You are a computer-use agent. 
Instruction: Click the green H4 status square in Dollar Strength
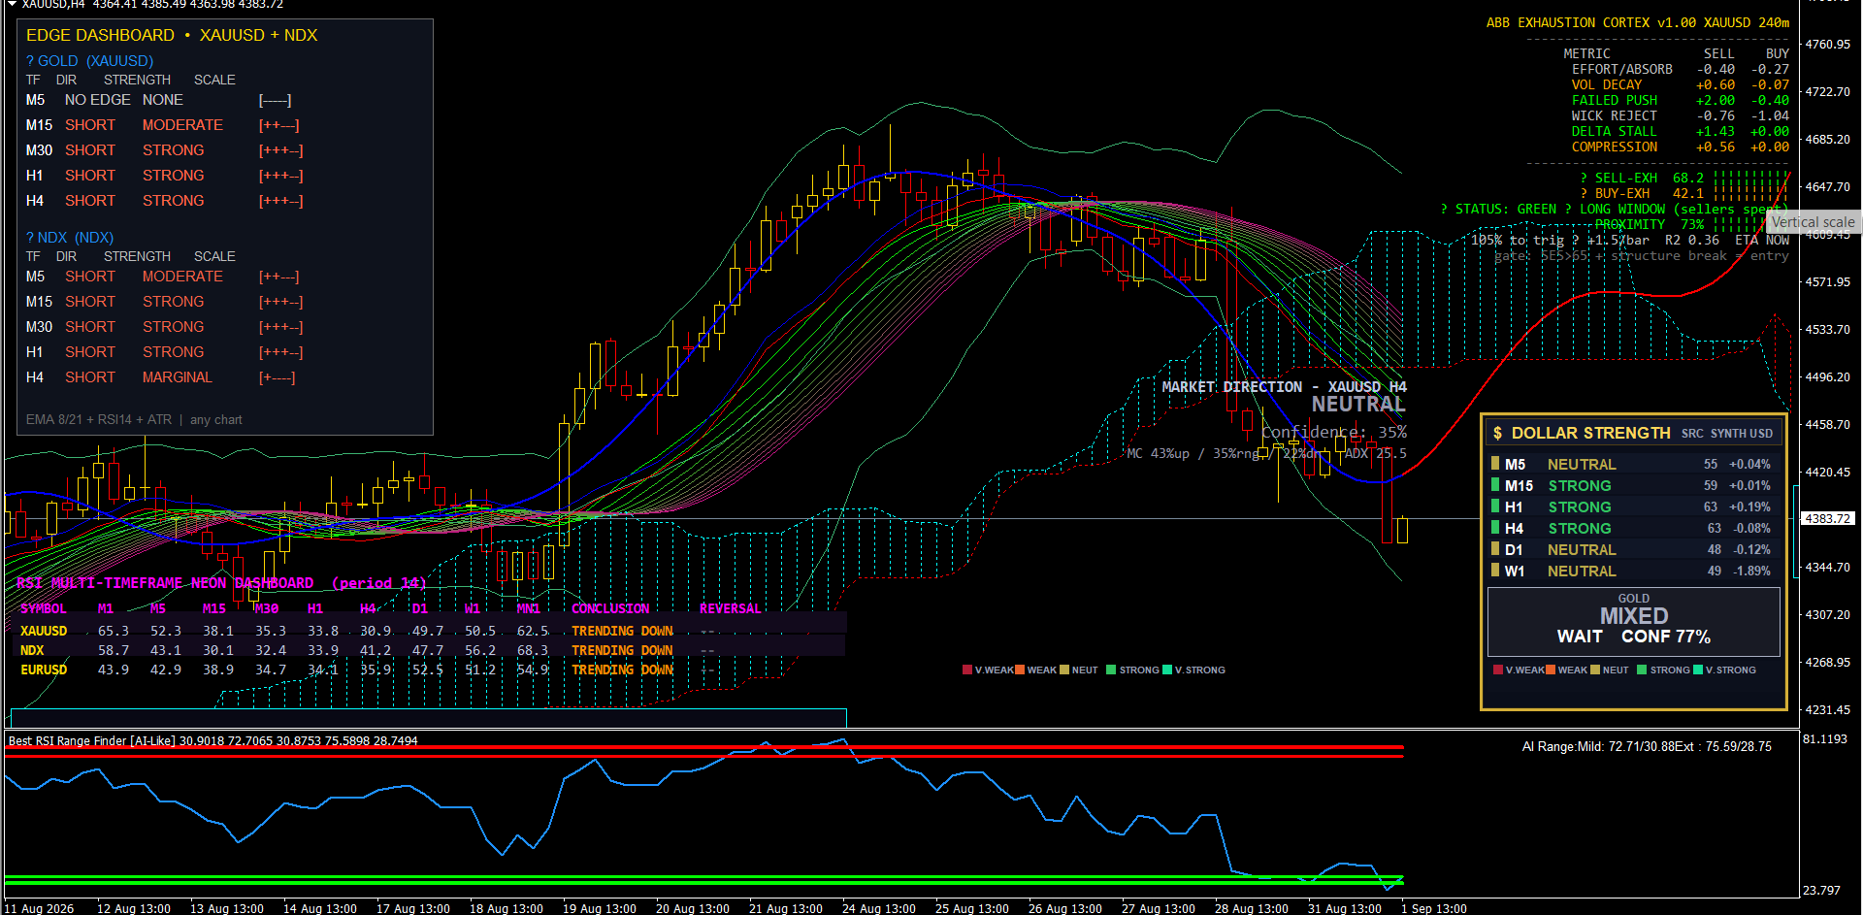click(1495, 527)
